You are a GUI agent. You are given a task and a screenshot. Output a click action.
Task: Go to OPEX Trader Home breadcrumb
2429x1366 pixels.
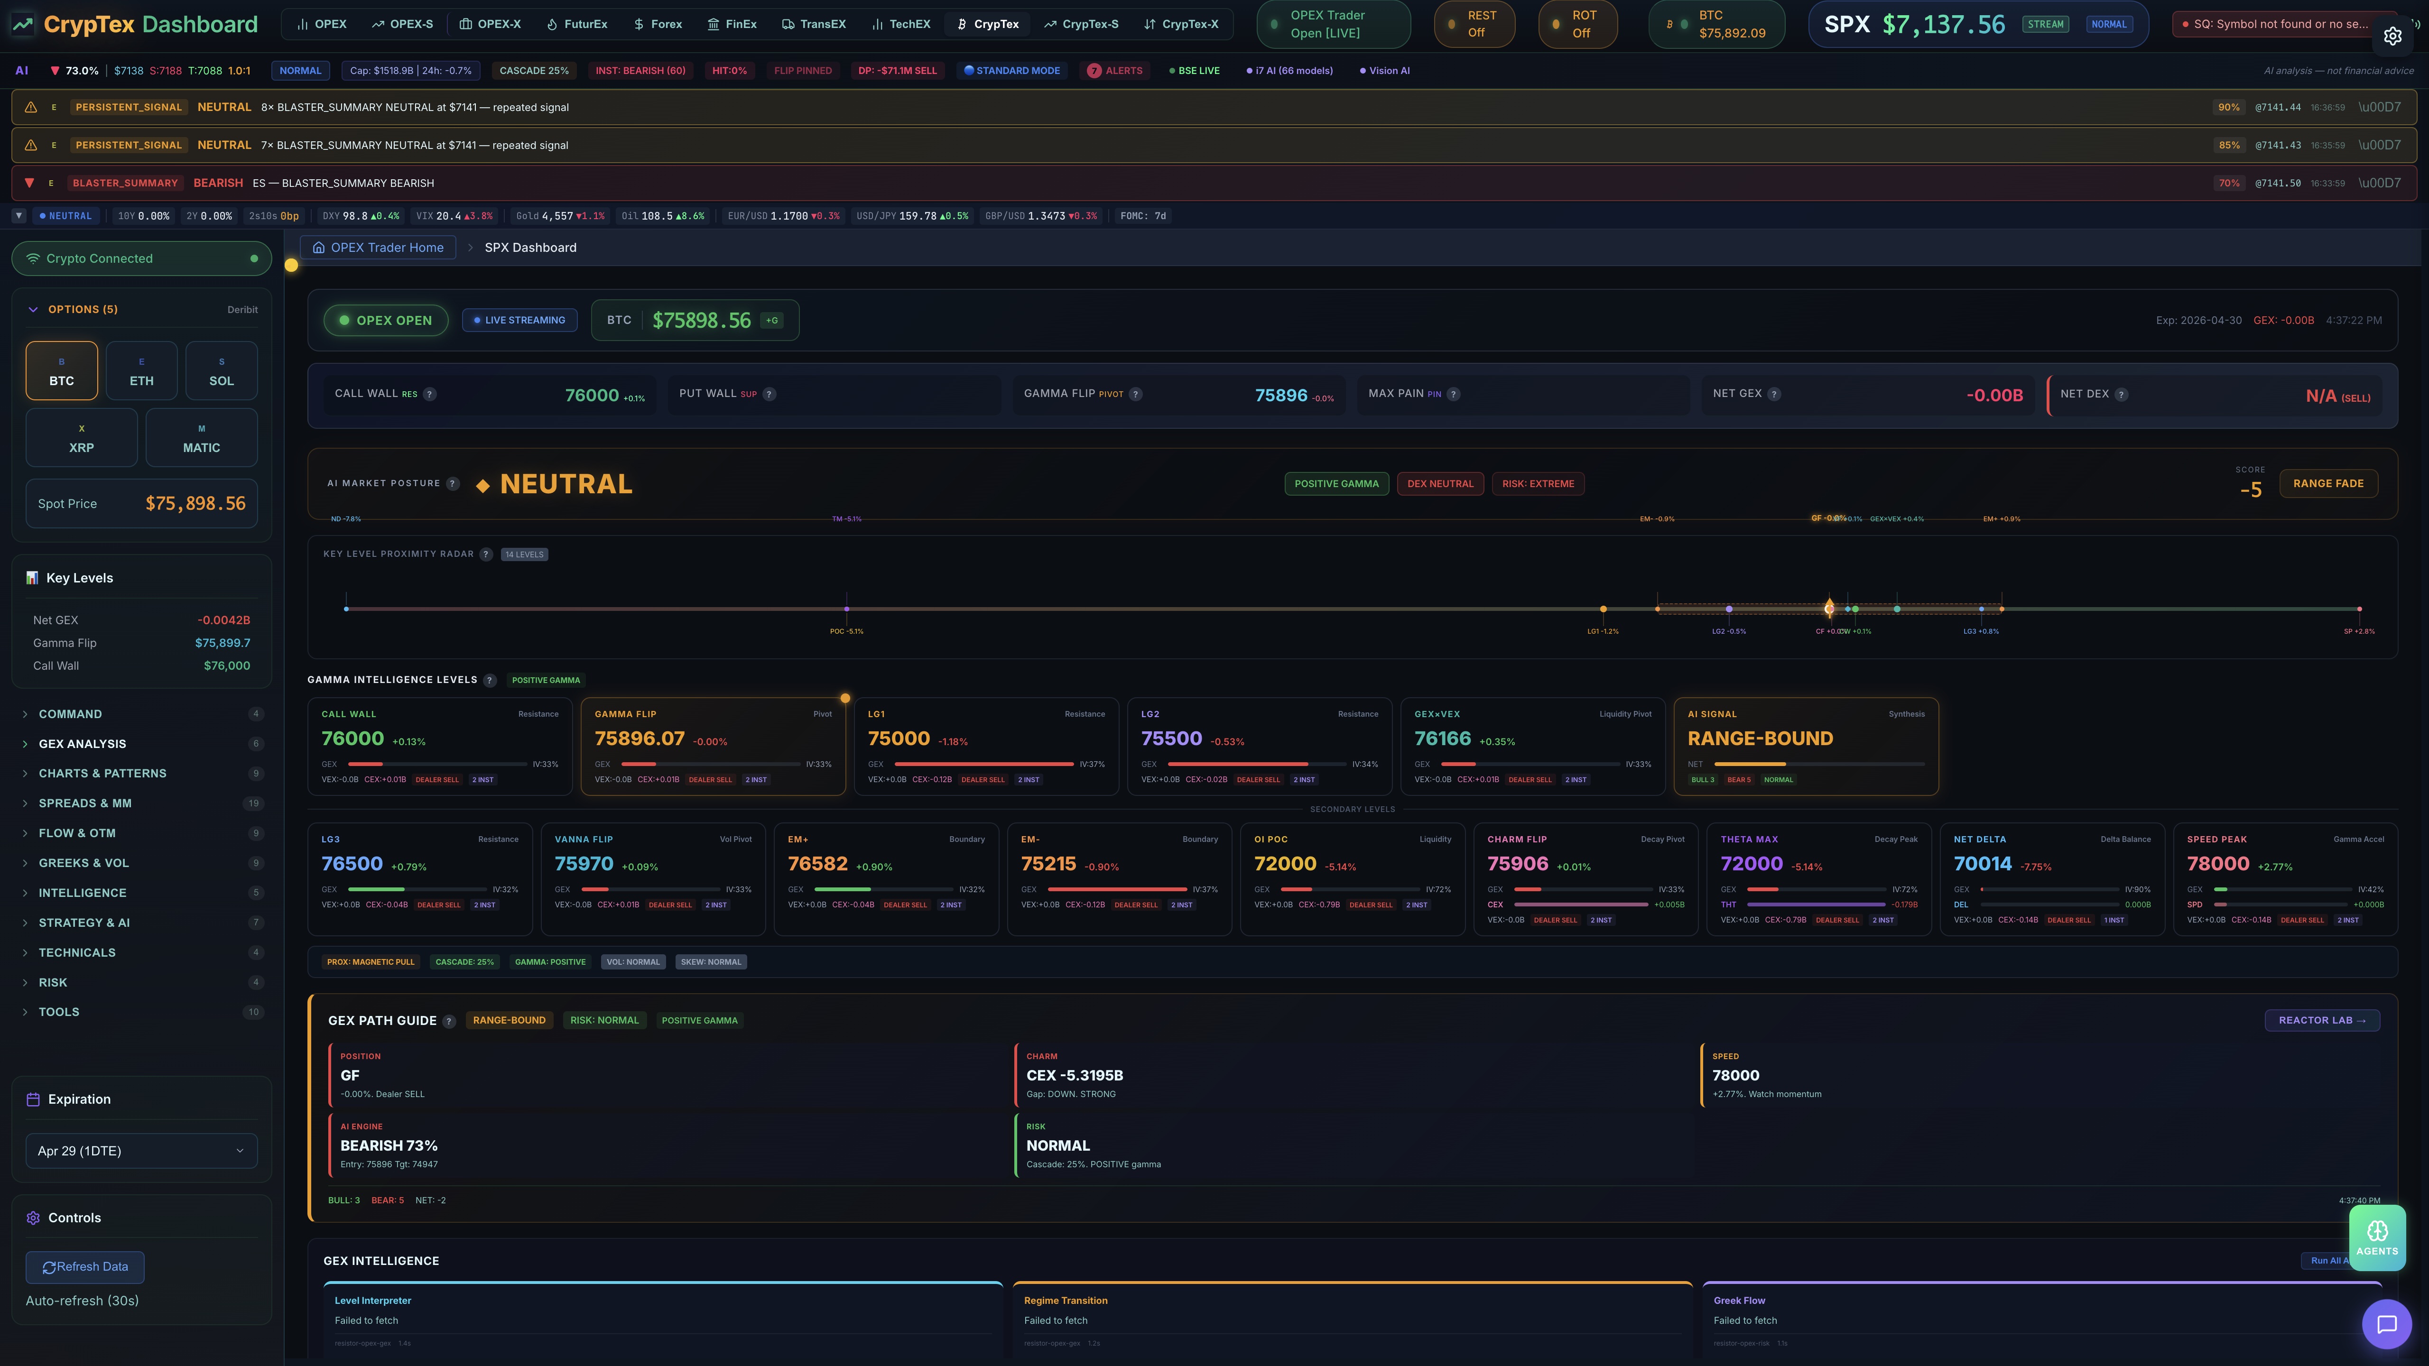point(378,248)
